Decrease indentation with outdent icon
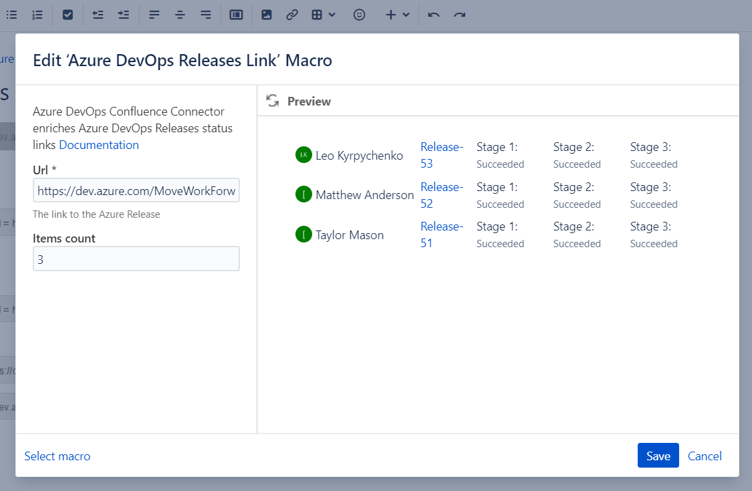This screenshot has width=752, height=491. [x=98, y=14]
